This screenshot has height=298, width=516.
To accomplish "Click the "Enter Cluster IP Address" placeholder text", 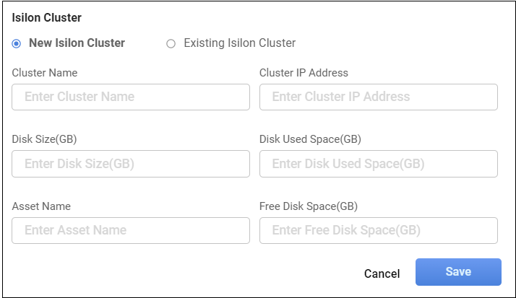I will coord(341,97).
